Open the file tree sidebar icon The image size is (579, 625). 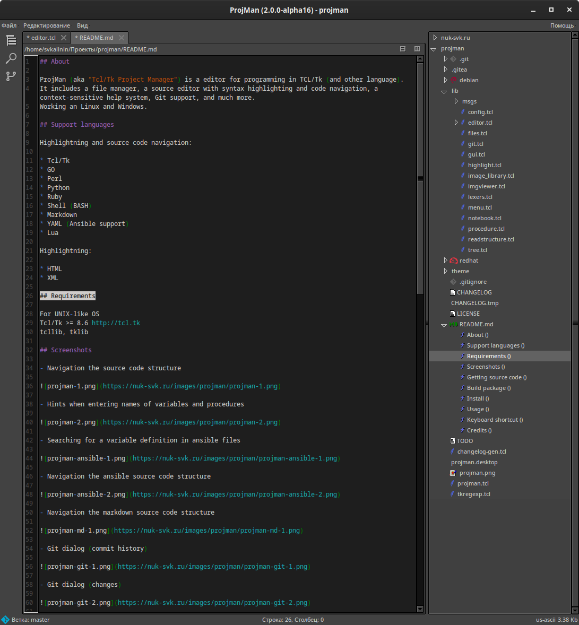[x=11, y=40]
